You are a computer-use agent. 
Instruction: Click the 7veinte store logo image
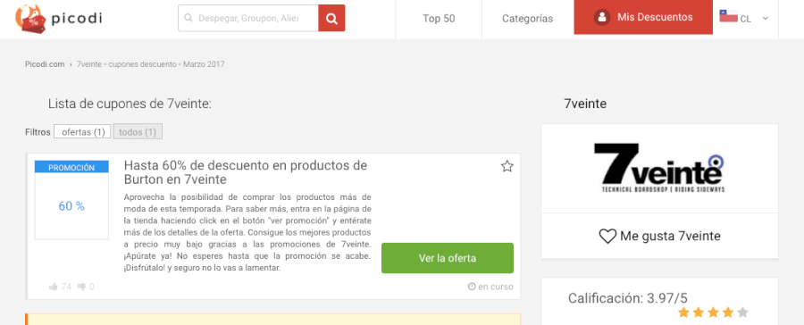pyautogui.click(x=659, y=168)
